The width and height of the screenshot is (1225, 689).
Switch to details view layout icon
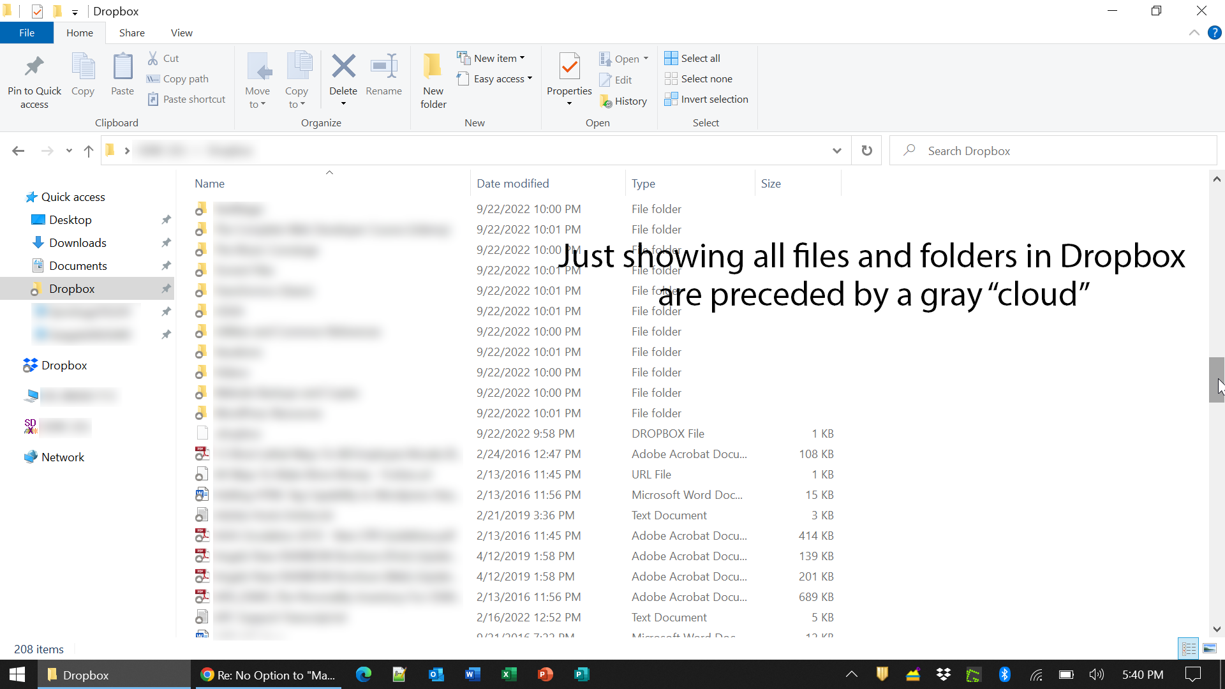[1189, 649]
